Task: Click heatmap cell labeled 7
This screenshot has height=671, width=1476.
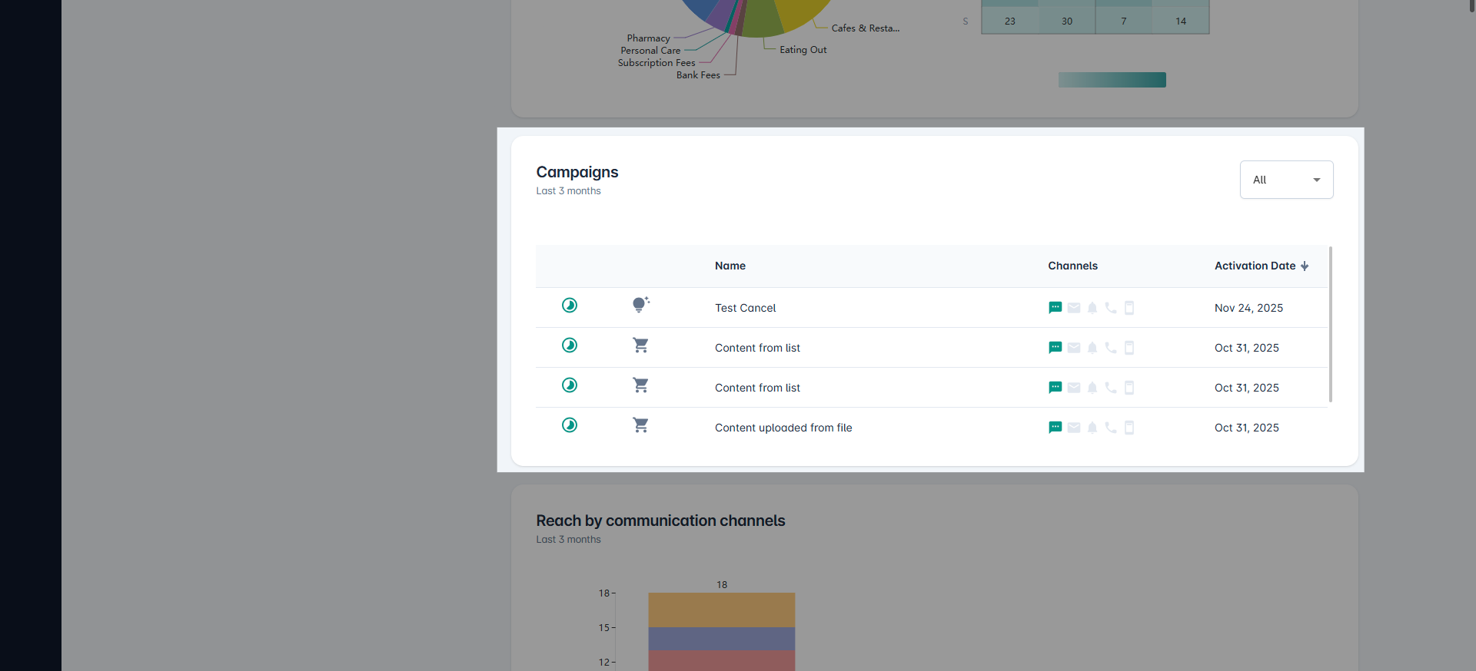Action: (x=1124, y=21)
